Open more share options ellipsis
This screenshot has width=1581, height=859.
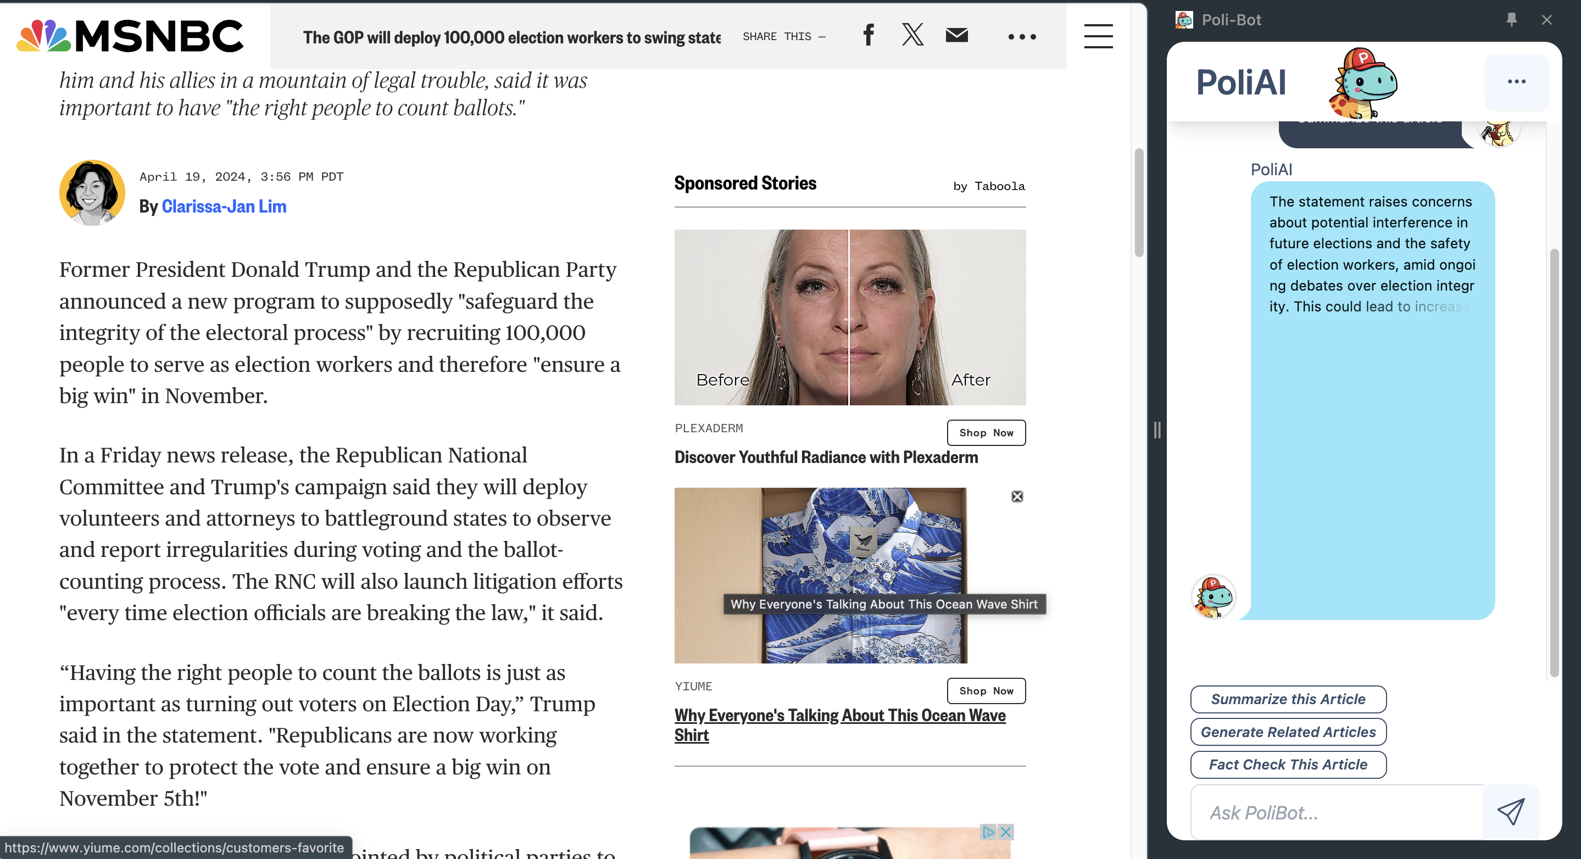point(1022,37)
